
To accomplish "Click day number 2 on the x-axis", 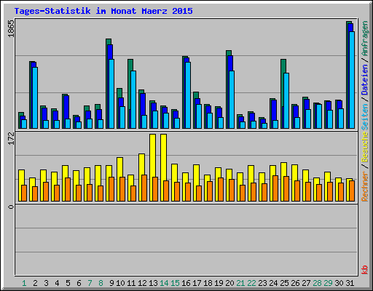I will click(x=35, y=283).
